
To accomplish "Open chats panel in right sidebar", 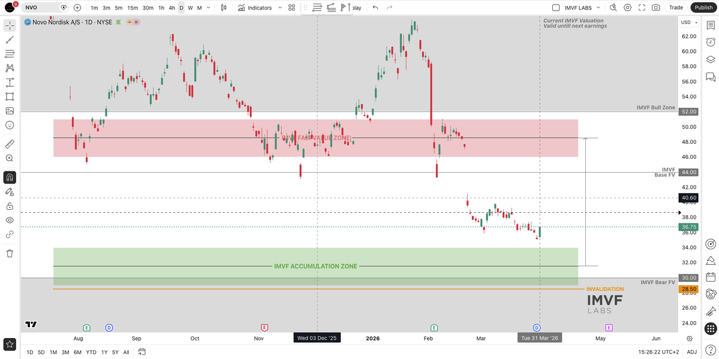I will click(710, 77).
